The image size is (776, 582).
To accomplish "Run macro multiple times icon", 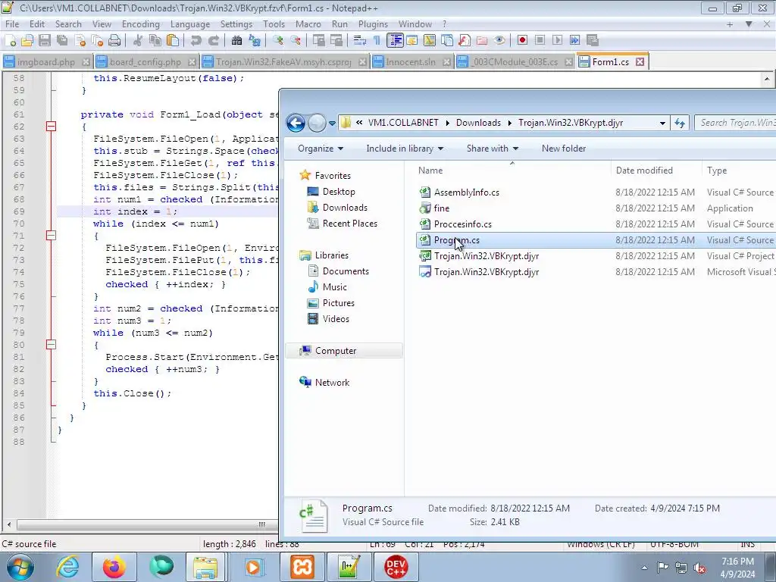I will tap(574, 41).
